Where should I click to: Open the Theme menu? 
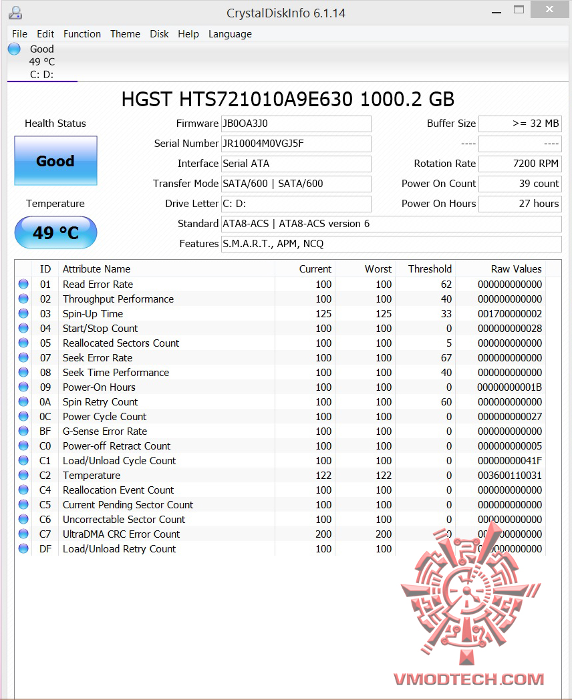click(125, 34)
